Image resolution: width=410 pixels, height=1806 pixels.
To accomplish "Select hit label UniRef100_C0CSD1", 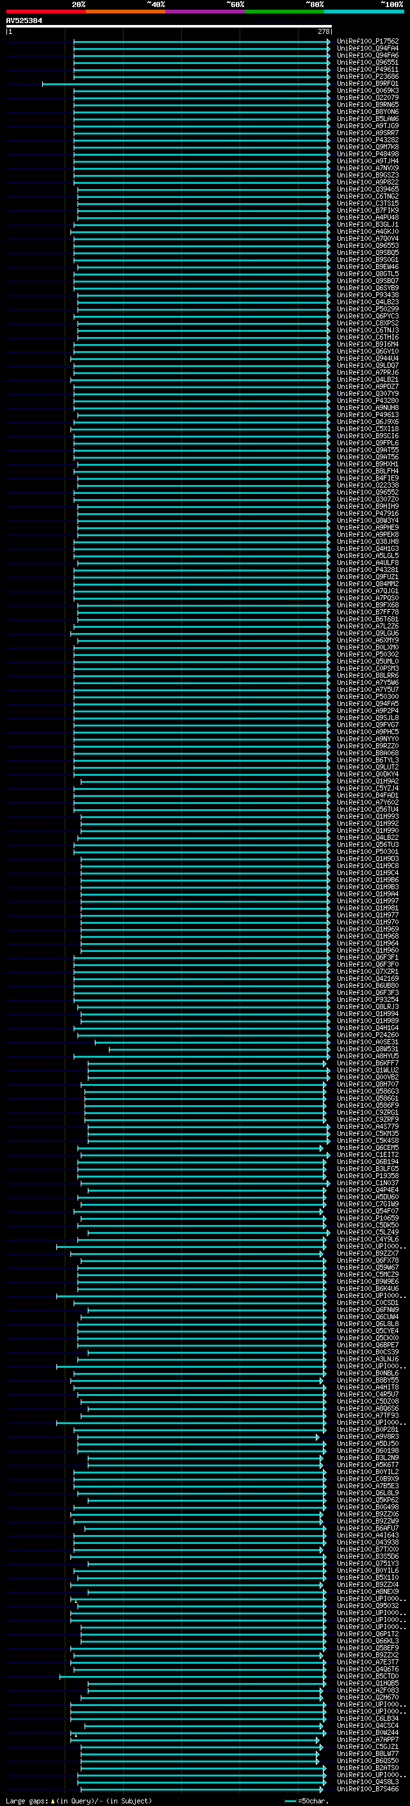I will (x=367, y=1302).
